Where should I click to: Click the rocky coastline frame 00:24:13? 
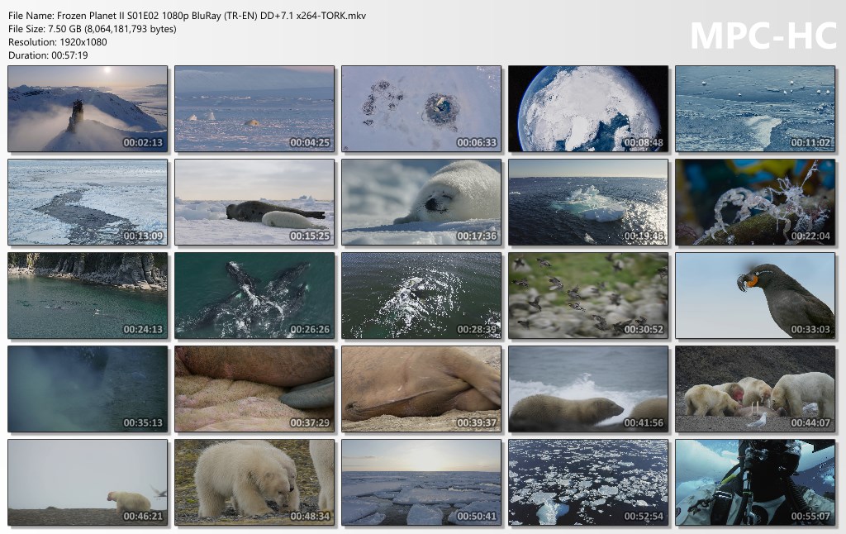click(88, 295)
